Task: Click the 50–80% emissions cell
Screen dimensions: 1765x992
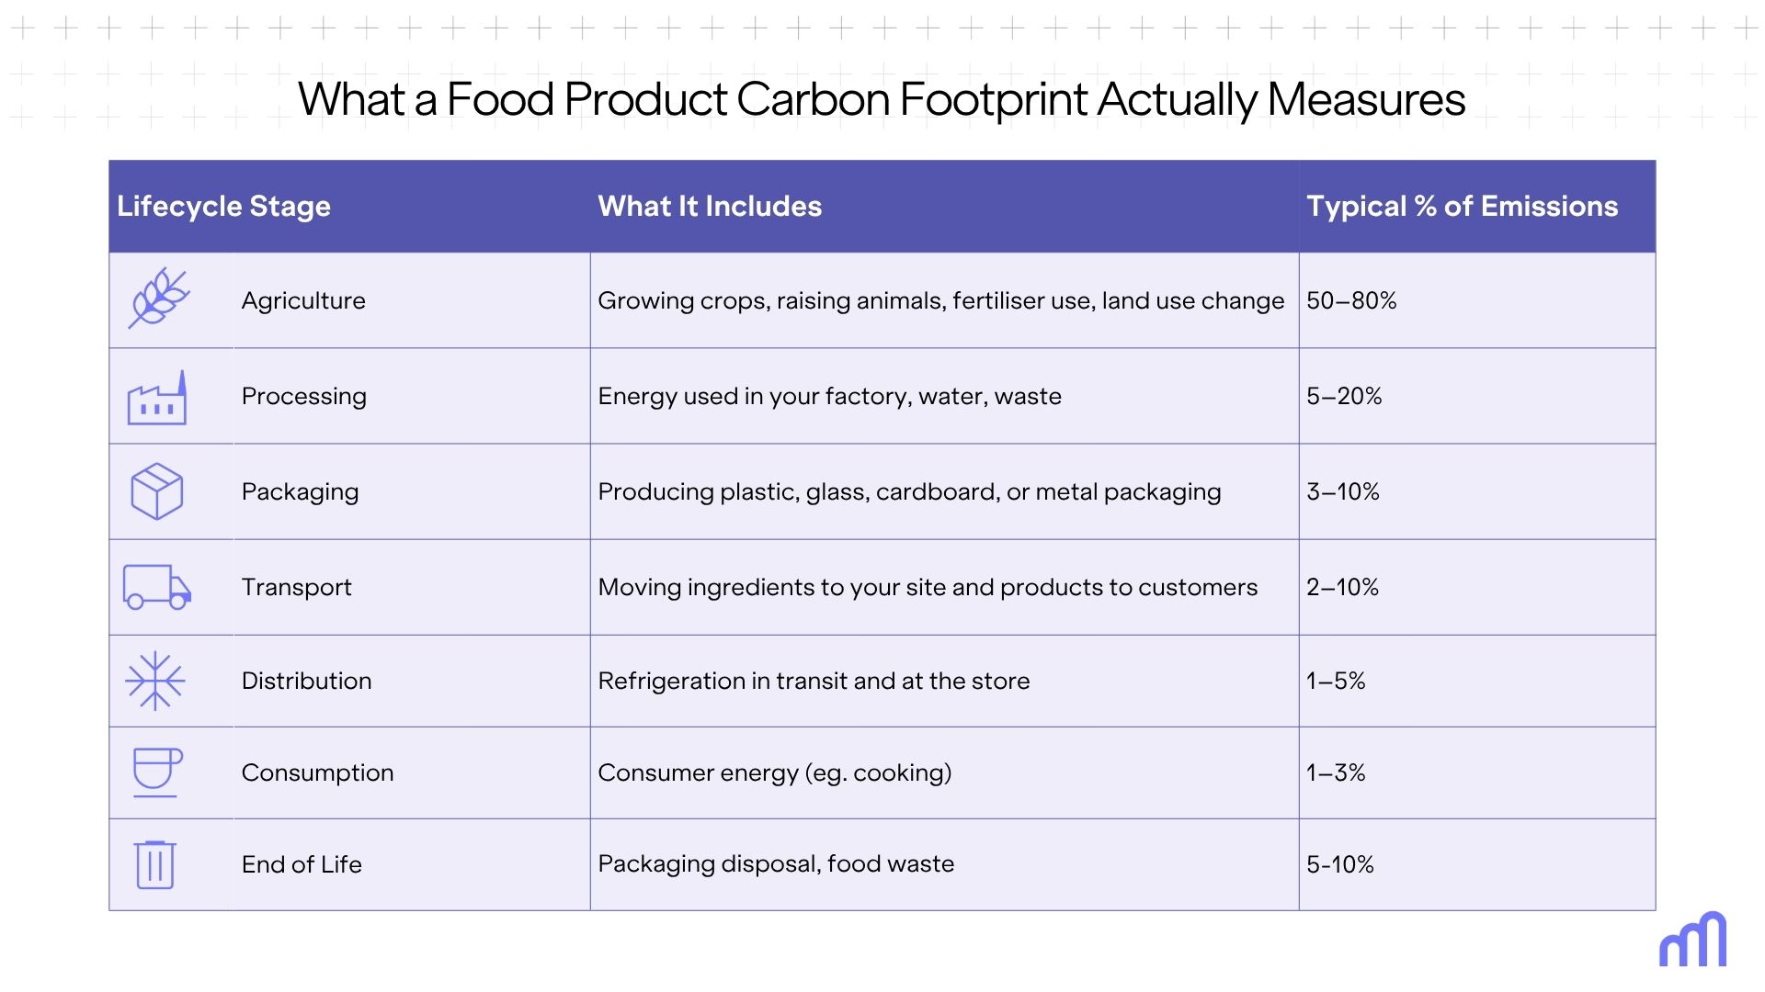Action: point(1351,300)
